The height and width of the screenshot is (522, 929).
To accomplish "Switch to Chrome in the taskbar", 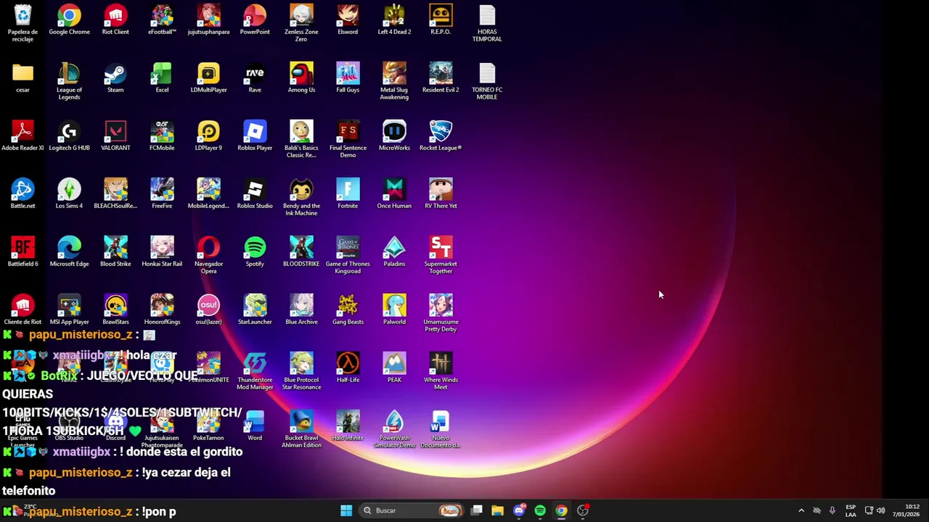I will click(561, 510).
